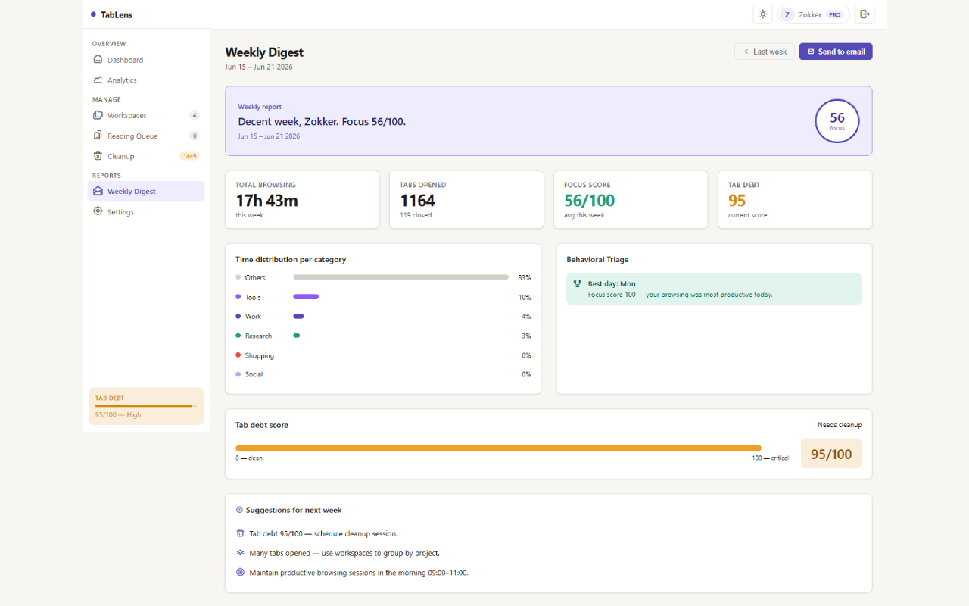The width and height of the screenshot is (969, 606).
Task: Click the Best day: Mon banner
Action: (x=714, y=289)
